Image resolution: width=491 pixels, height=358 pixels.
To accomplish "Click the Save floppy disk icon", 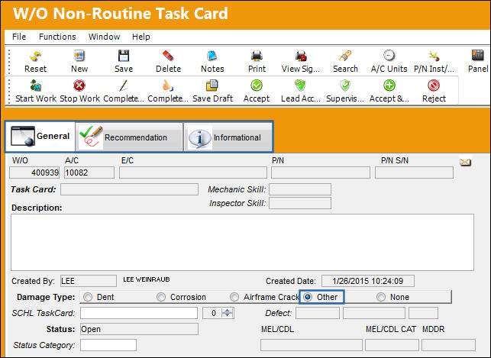I will (x=124, y=56).
